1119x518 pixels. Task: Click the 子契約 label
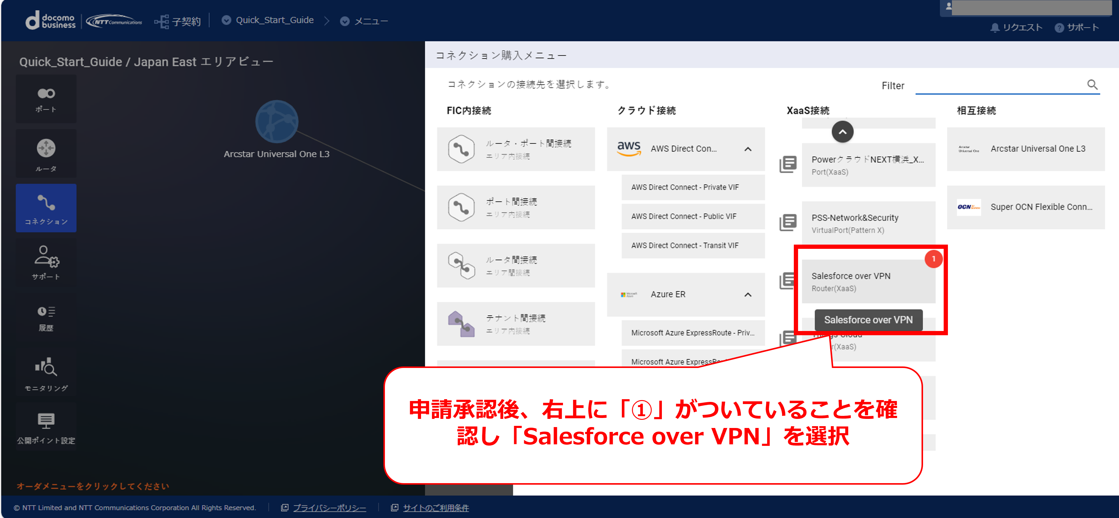coord(186,21)
